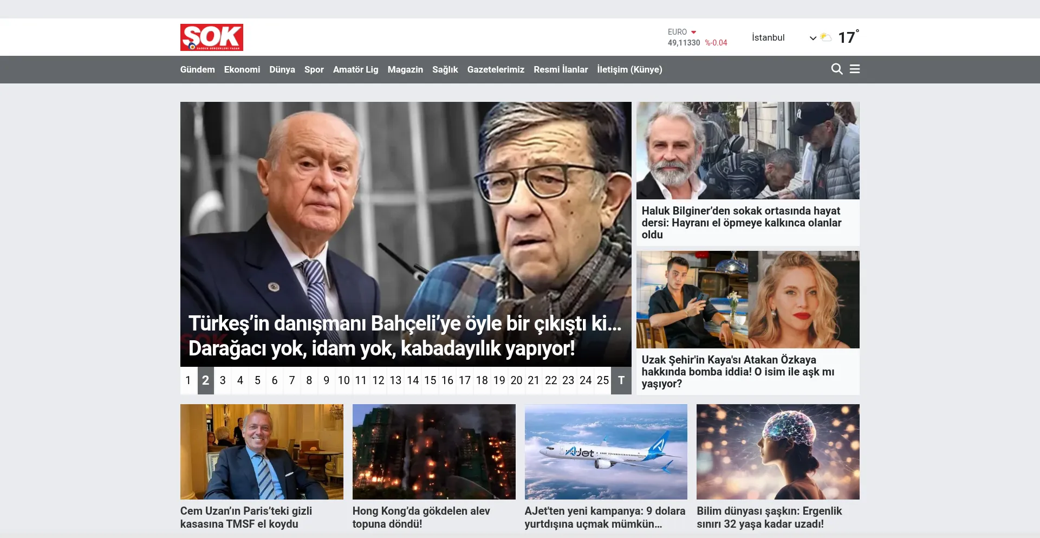
Task: Click the dropdown chevron beside İstanbul
Action: point(812,38)
